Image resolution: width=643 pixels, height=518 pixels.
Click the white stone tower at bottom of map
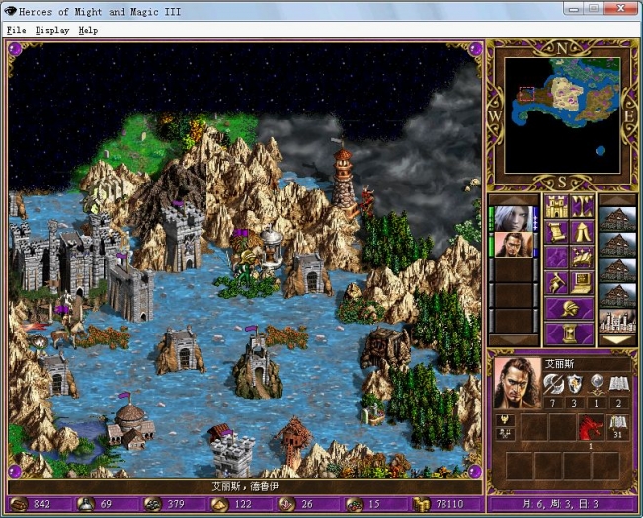click(231, 454)
